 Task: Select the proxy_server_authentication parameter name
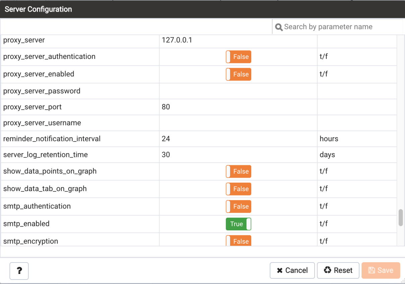(49, 57)
